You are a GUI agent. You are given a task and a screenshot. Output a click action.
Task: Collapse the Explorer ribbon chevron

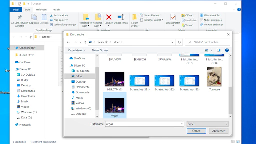click(x=234, y=10)
